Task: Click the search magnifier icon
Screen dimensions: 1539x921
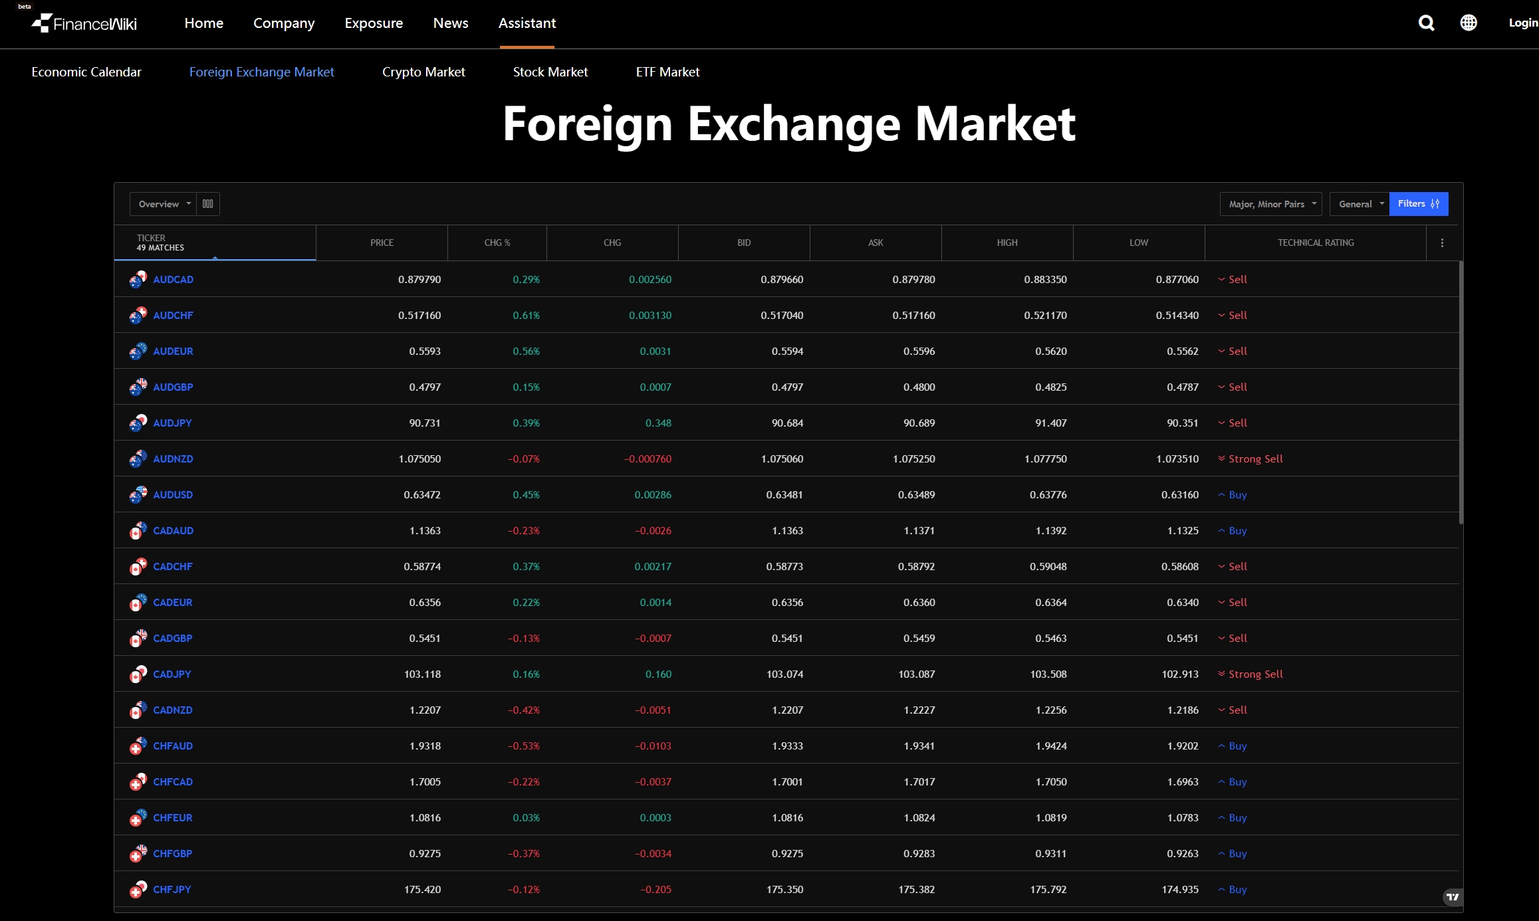Action: (x=1426, y=23)
